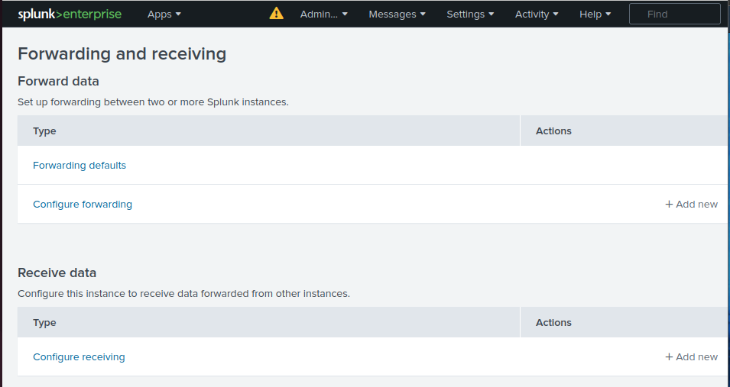Click the Splunk Enterprise logo
Screen dimensions: 730x387
click(x=70, y=14)
